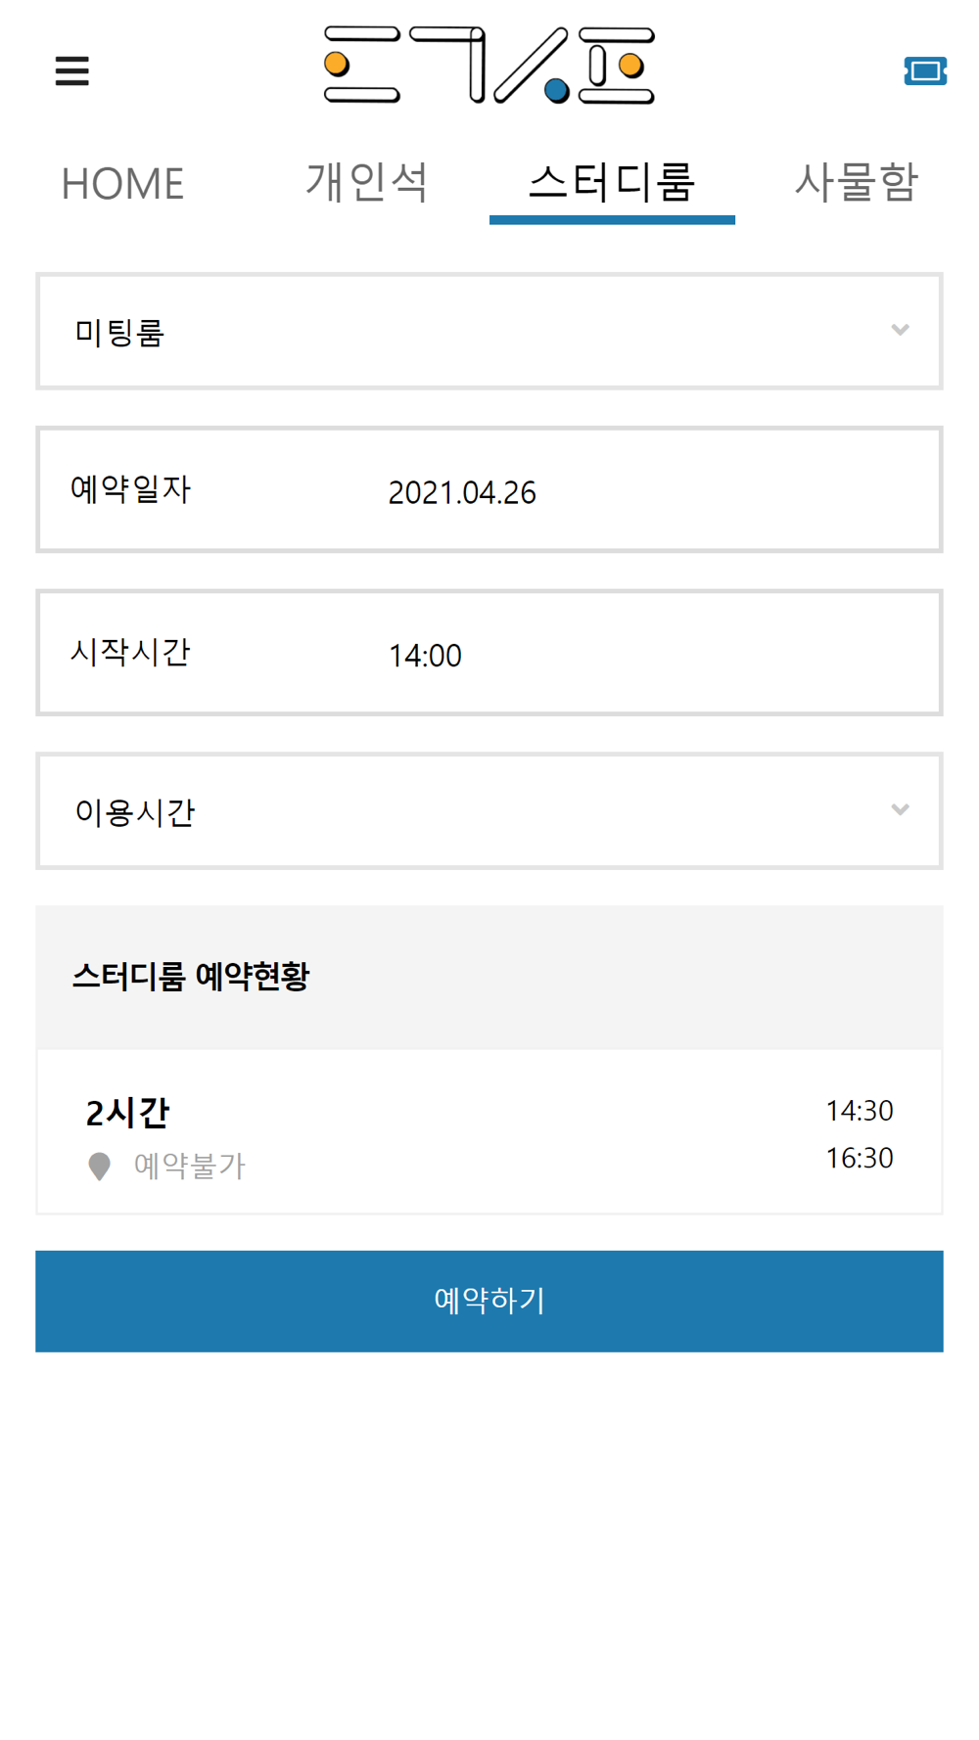Viewport: 979px width, 1740px height.
Task: Switch to the HOME tab
Action: tap(122, 183)
